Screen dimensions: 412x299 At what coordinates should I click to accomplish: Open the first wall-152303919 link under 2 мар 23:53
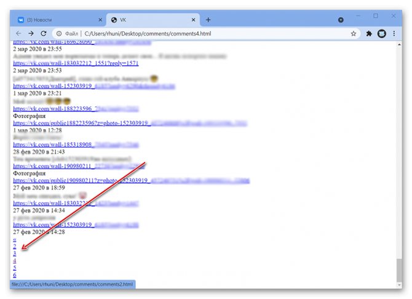[94, 86]
